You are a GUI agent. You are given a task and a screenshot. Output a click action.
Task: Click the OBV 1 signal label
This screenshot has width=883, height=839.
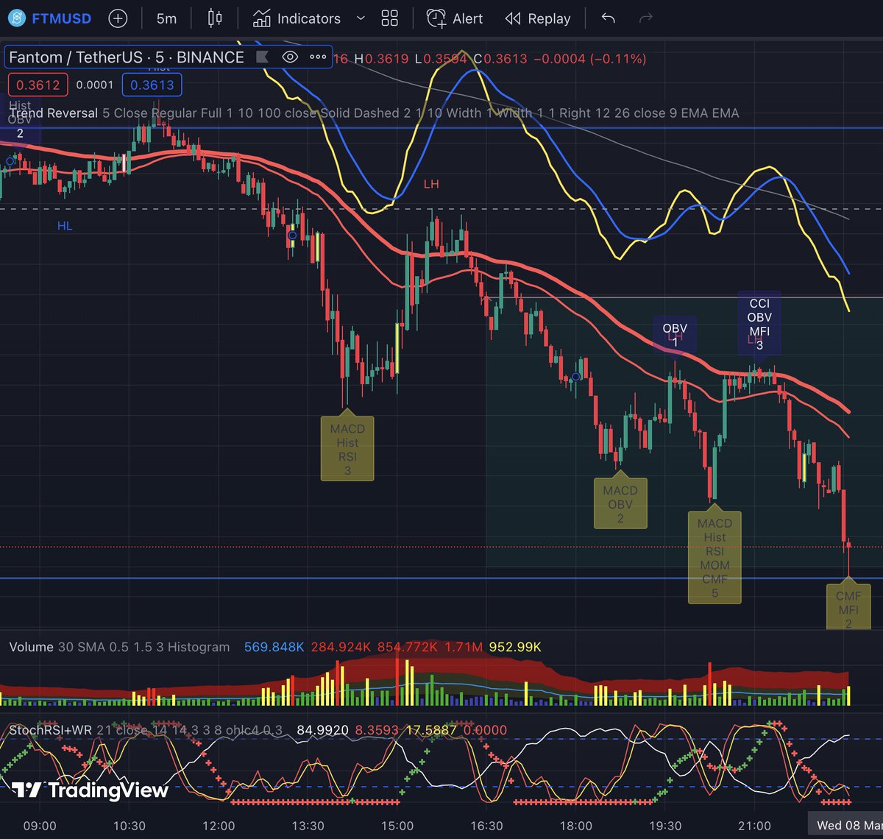tap(675, 335)
